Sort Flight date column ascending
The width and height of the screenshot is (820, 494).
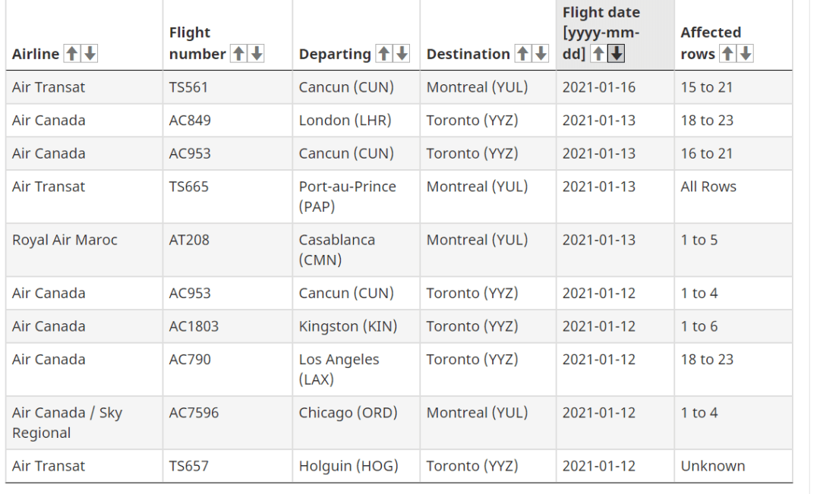coord(598,53)
